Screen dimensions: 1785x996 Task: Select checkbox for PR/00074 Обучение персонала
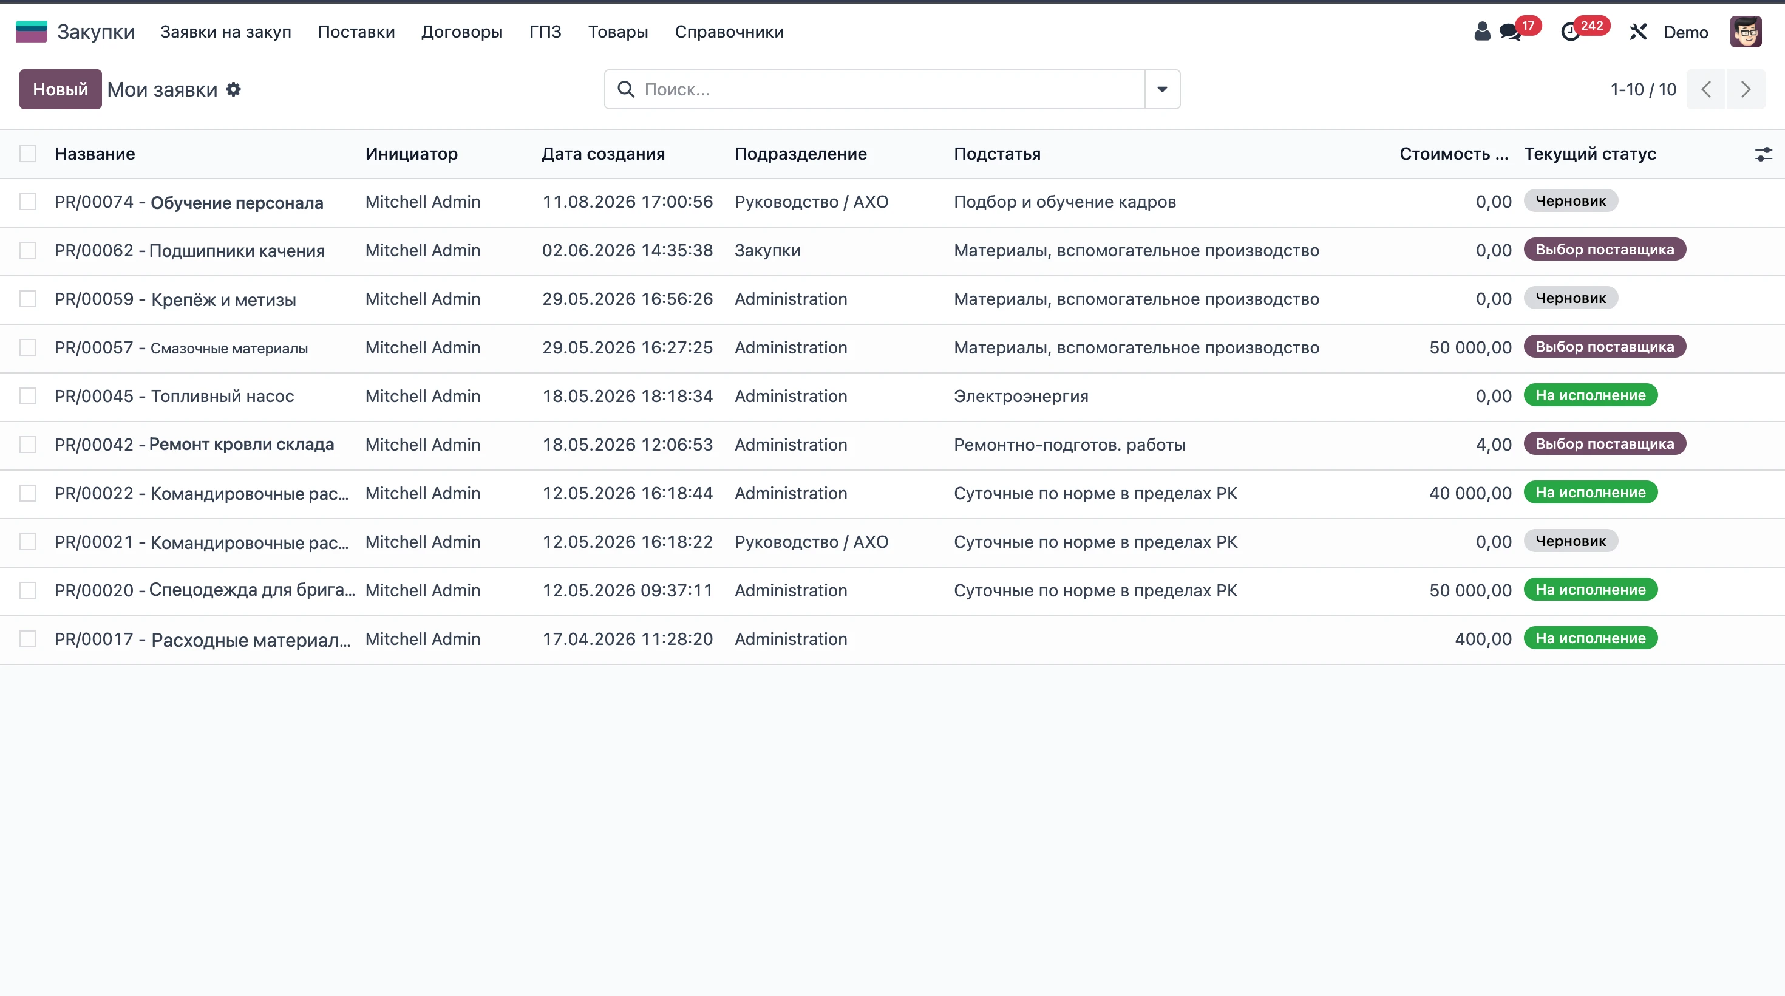[x=28, y=202]
